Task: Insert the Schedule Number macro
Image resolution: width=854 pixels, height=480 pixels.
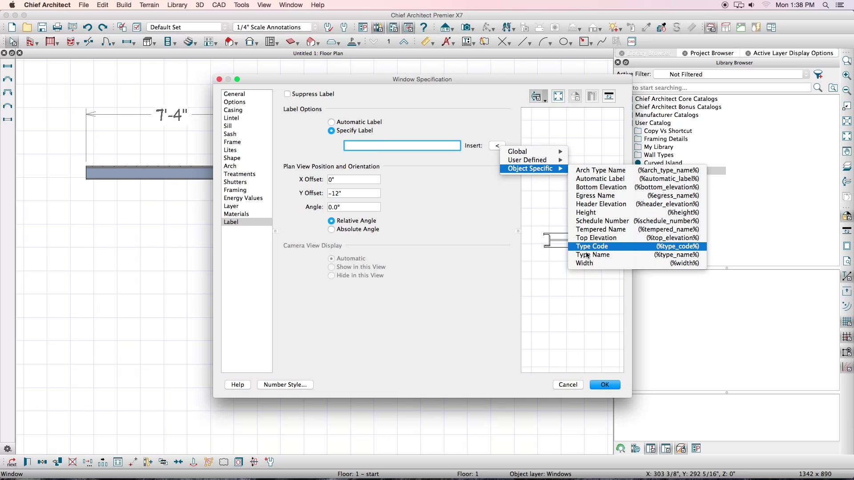Action: [x=637, y=221]
